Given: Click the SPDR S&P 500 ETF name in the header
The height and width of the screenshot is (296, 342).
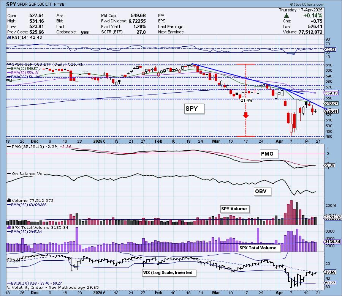Looking at the screenshot, I should click(x=34, y=4).
